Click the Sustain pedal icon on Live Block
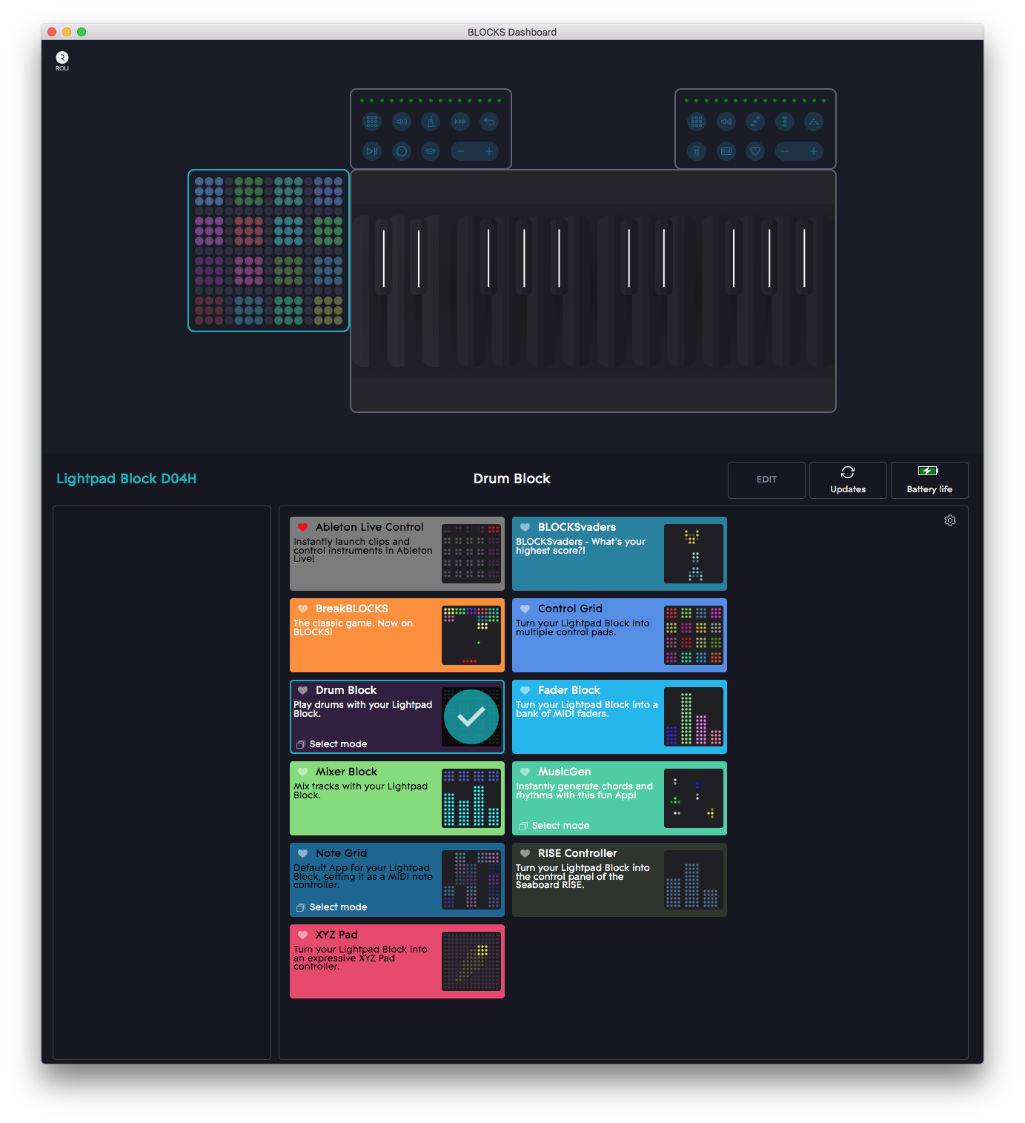This screenshot has height=1123, width=1025. [x=697, y=151]
